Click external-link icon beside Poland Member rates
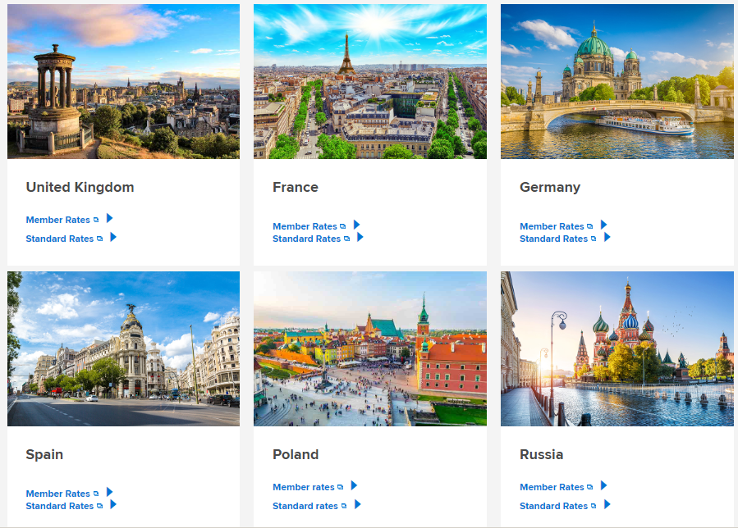738x528 pixels. pyautogui.click(x=341, y=488)
